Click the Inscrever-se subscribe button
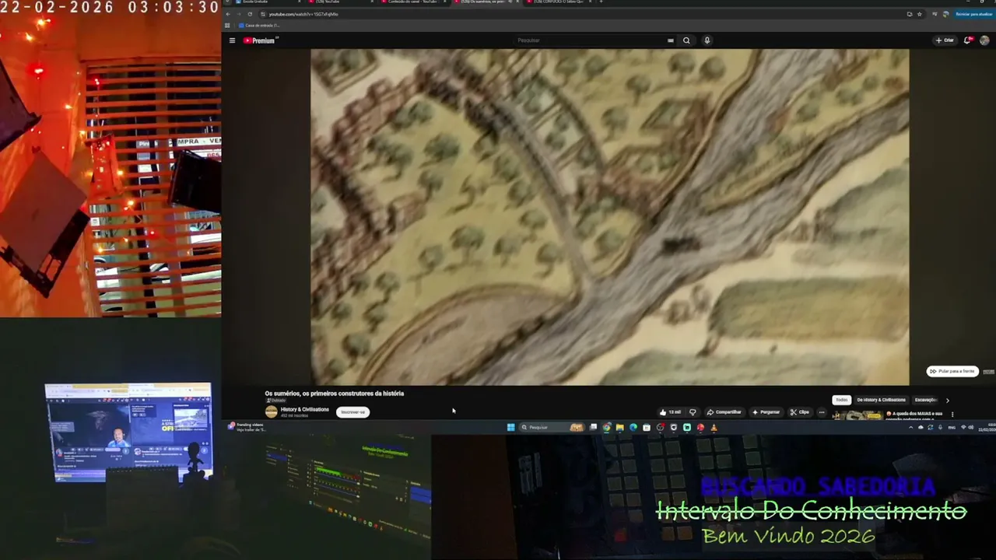Screen dimensions: 996x560 (x=352, y=412)
